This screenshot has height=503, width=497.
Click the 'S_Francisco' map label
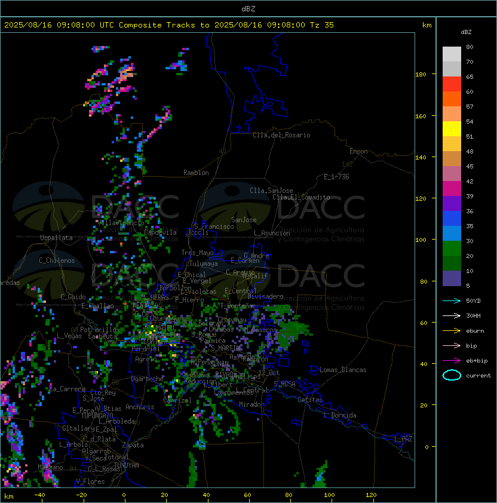point(214,226)
